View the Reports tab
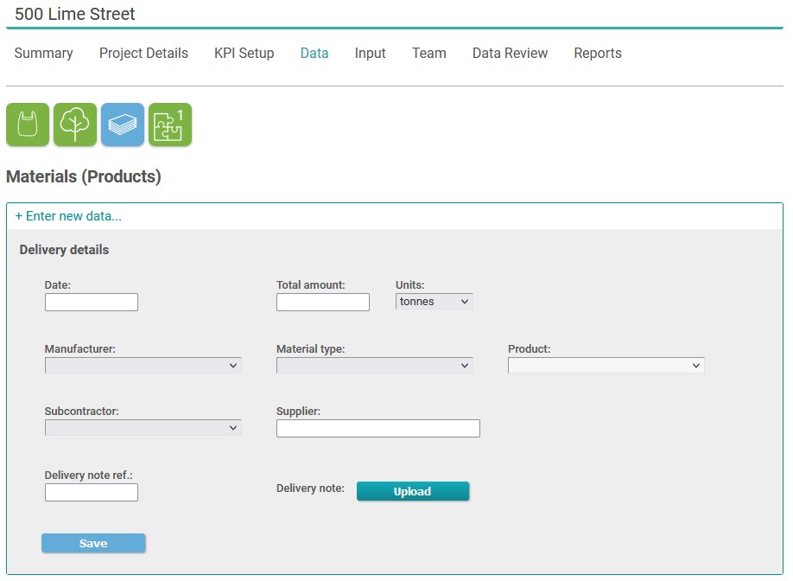This screenshot has width=793, height=581. (598, 53)
